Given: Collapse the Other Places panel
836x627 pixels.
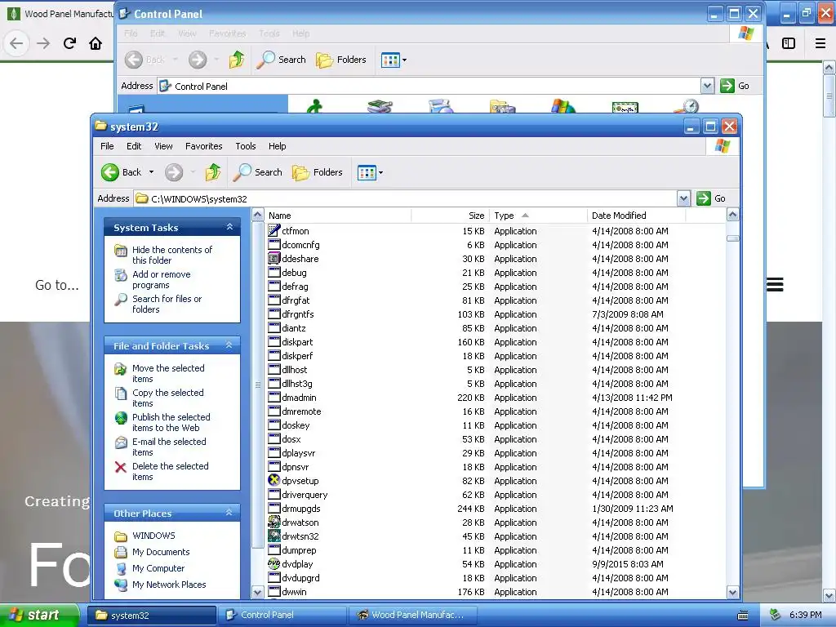Looking at the screenshot, I should (x=229, y=513).
